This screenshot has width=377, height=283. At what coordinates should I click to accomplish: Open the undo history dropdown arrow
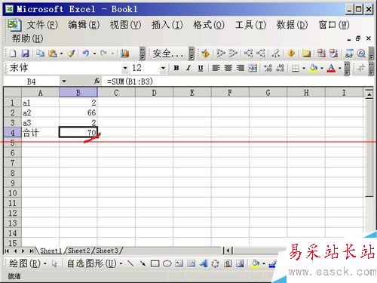point(94,54)
